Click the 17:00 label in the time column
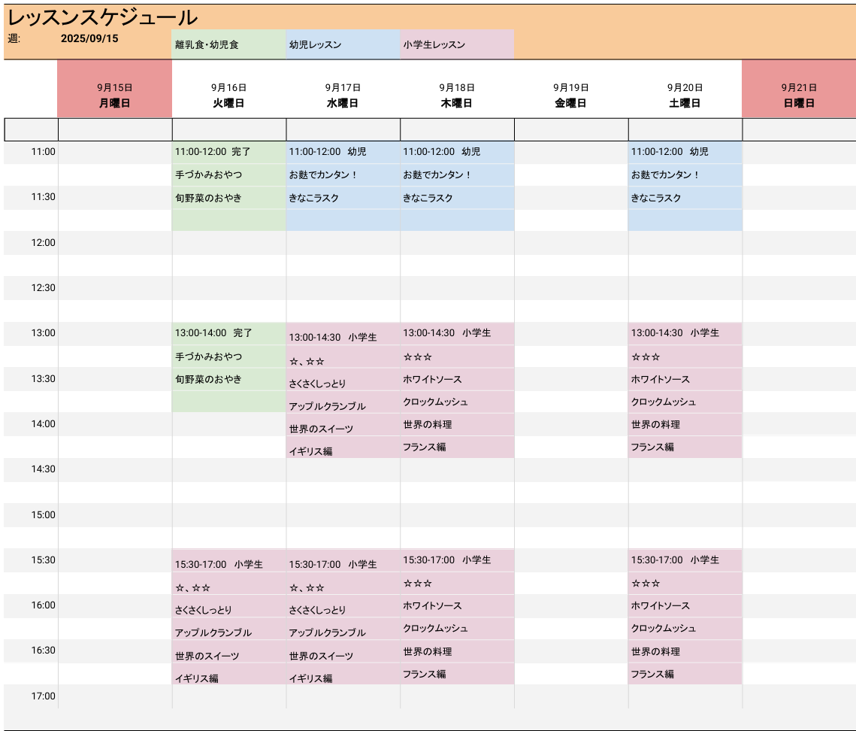Image resolution: width=856 pixels, height=731 pixels. click(x=43, y=696)
